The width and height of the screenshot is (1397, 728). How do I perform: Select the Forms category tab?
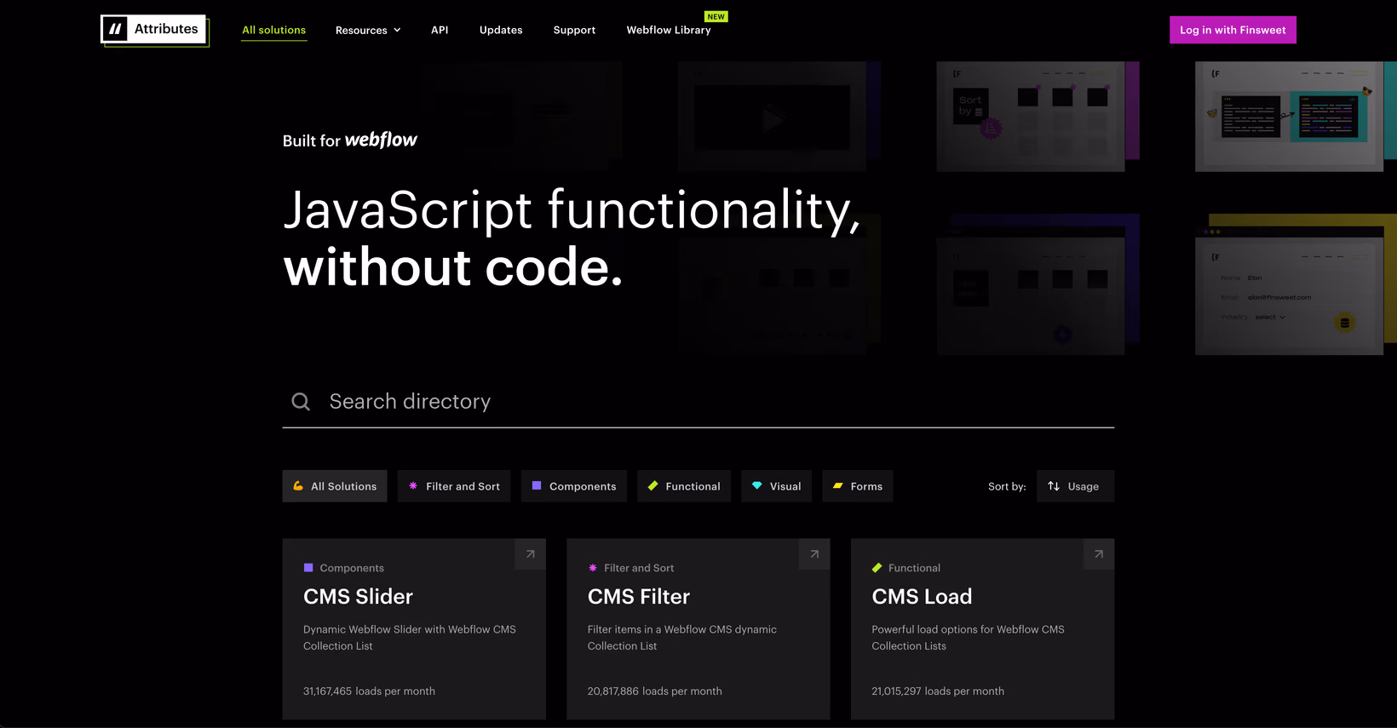coord(858,486)
